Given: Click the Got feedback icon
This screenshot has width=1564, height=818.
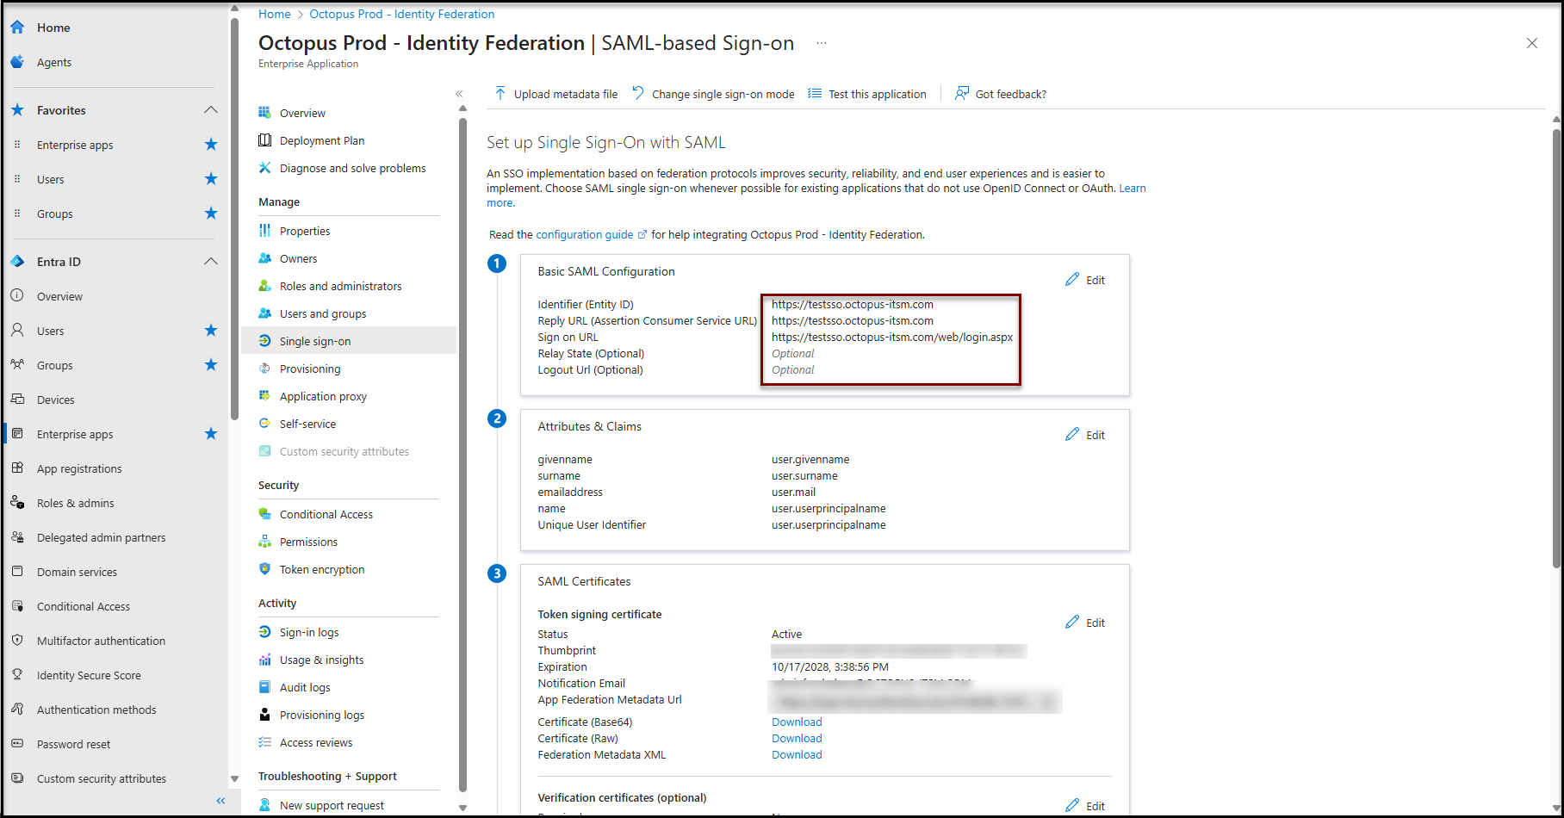Looking at the screenshot, I should click(x=961, y=93).
